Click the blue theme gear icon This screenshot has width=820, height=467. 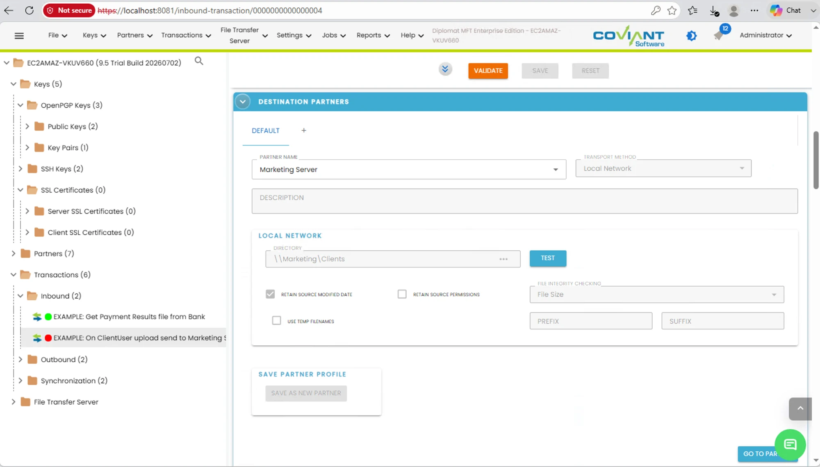691,36
